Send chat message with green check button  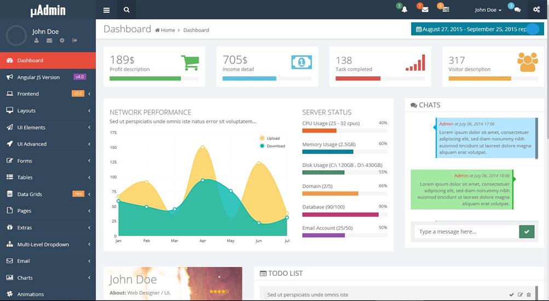click(x=526, y=231)
